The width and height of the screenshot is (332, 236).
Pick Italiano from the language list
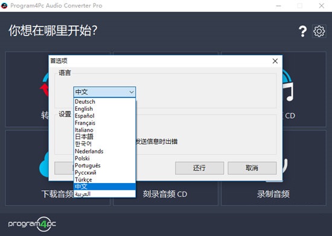click(x=104, y=130)
